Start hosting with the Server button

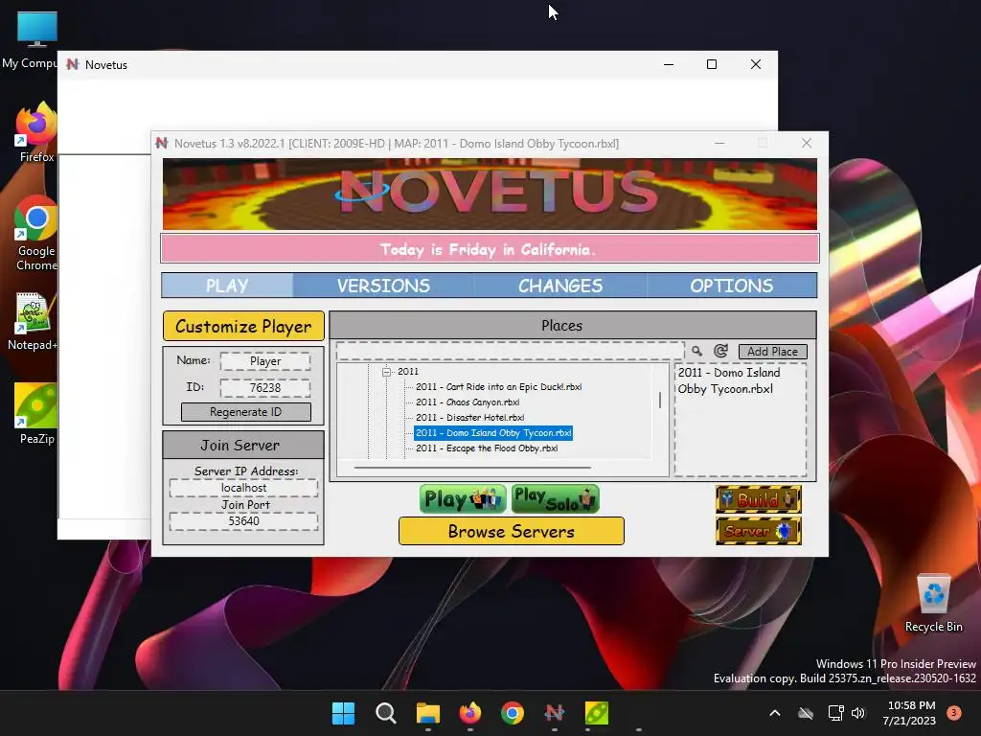[x=759, y=531]
